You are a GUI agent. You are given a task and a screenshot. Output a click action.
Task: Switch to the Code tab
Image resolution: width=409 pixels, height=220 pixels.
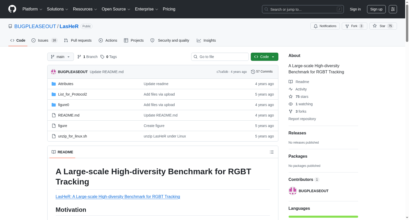18,40
